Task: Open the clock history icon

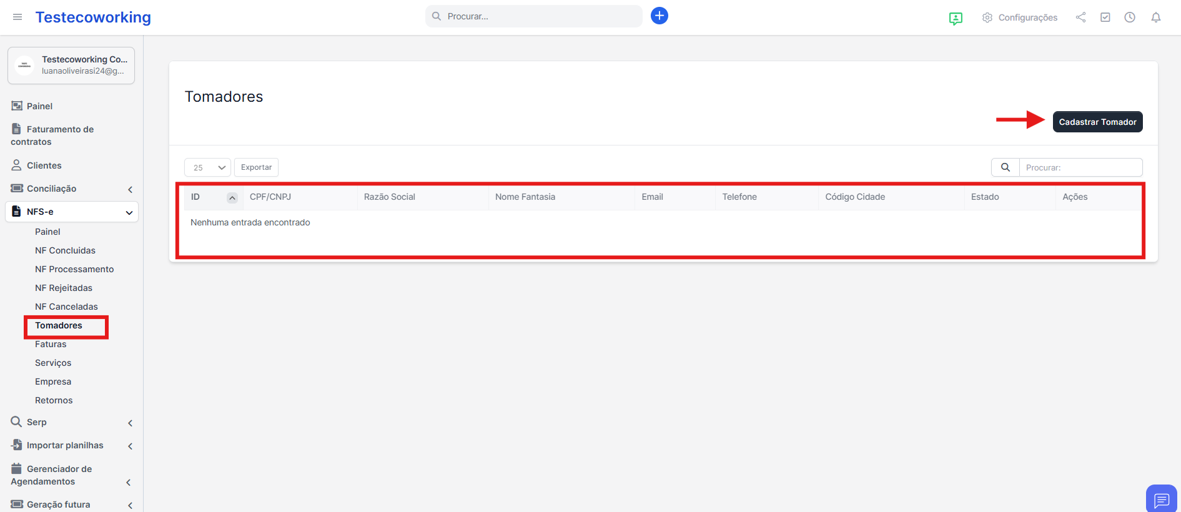Action: 1129,17
